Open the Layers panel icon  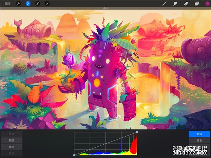coord(197,4)
